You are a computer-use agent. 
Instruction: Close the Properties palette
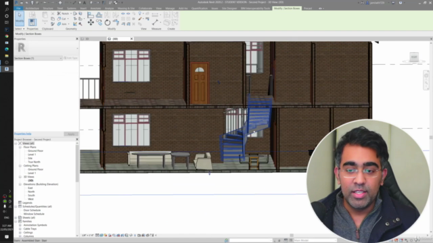click(77, 39)
